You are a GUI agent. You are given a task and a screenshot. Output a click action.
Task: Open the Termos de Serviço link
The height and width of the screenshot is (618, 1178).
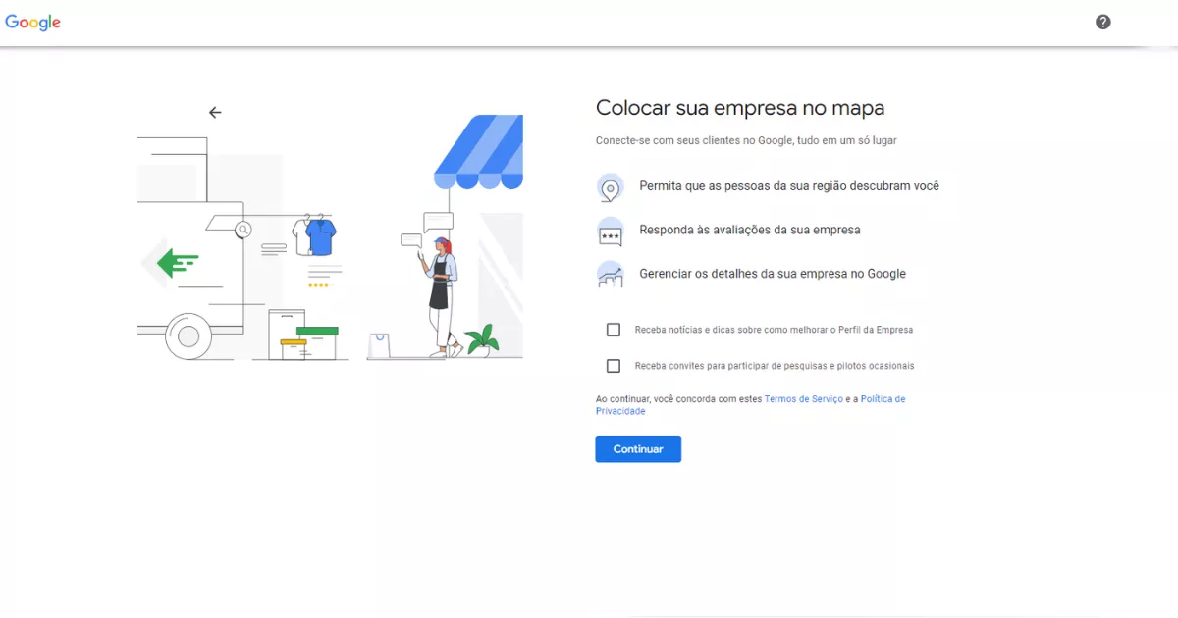click(803, 399)
